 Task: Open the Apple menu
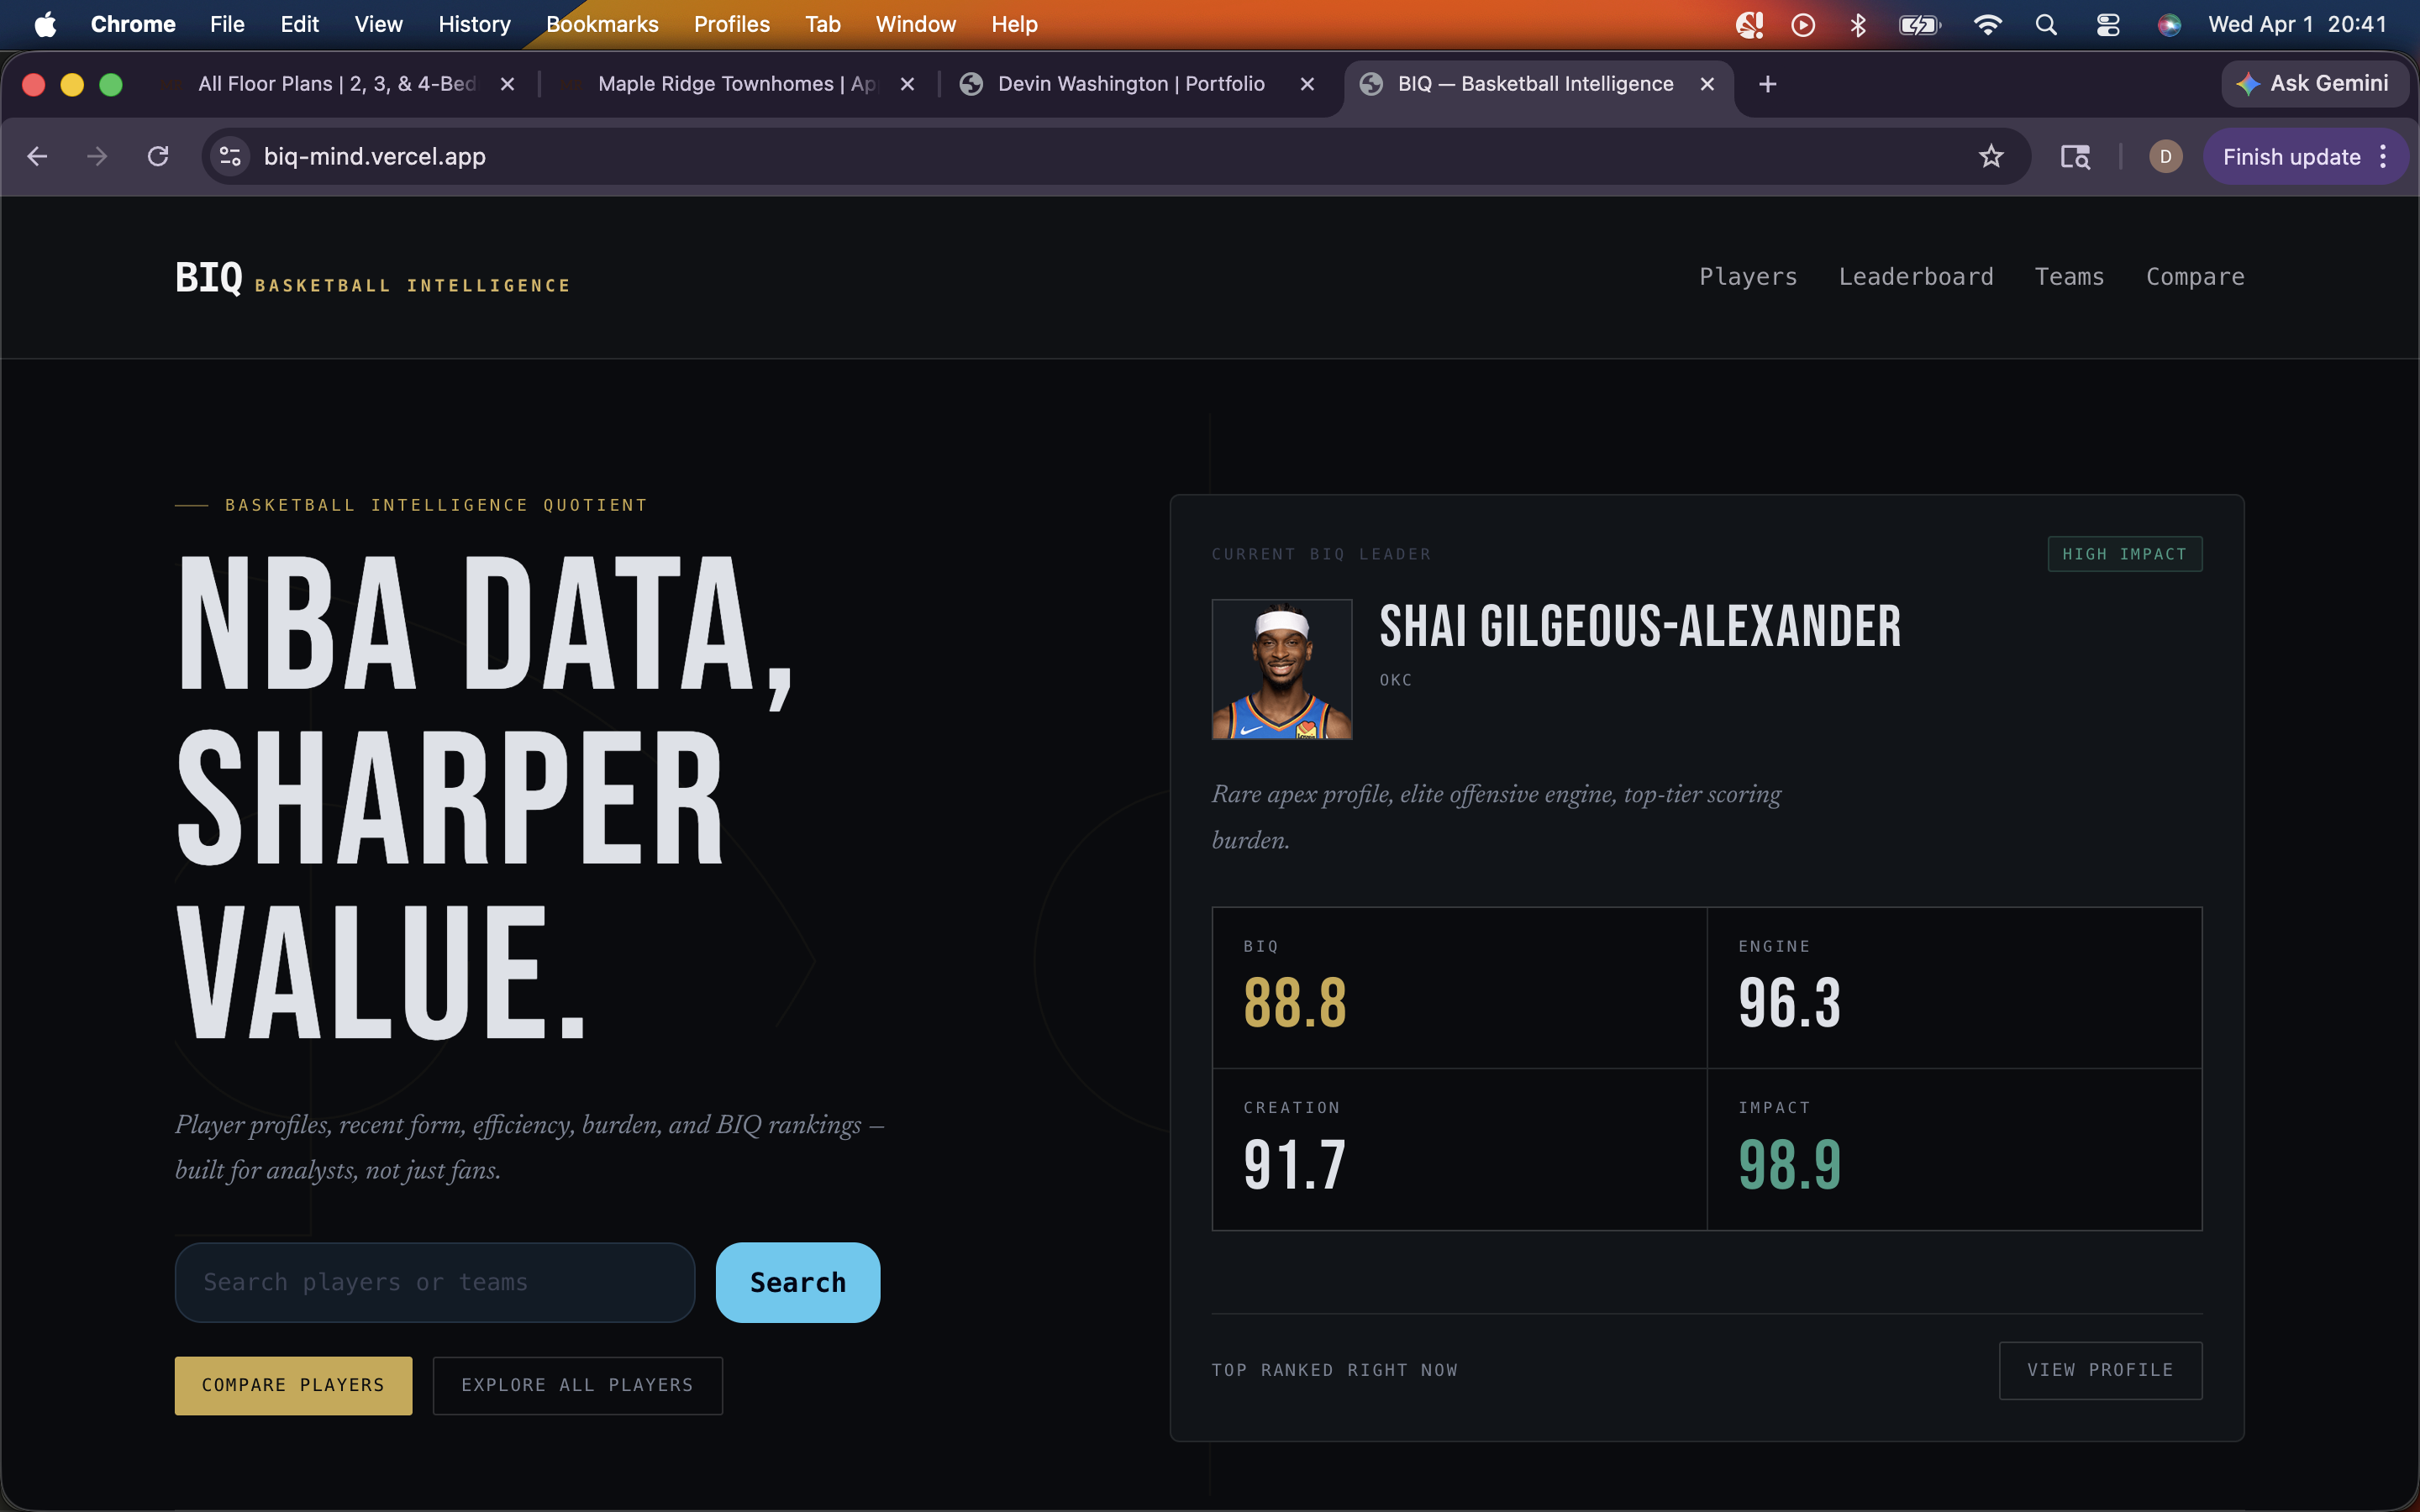click(x=45, y=24)
